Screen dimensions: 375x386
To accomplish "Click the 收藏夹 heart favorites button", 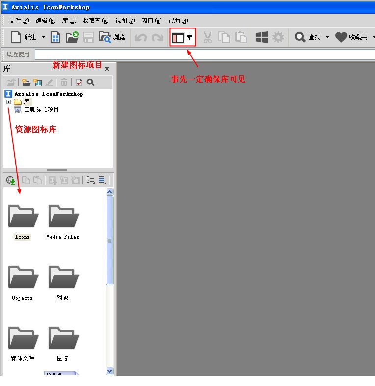I will point(351,37).
